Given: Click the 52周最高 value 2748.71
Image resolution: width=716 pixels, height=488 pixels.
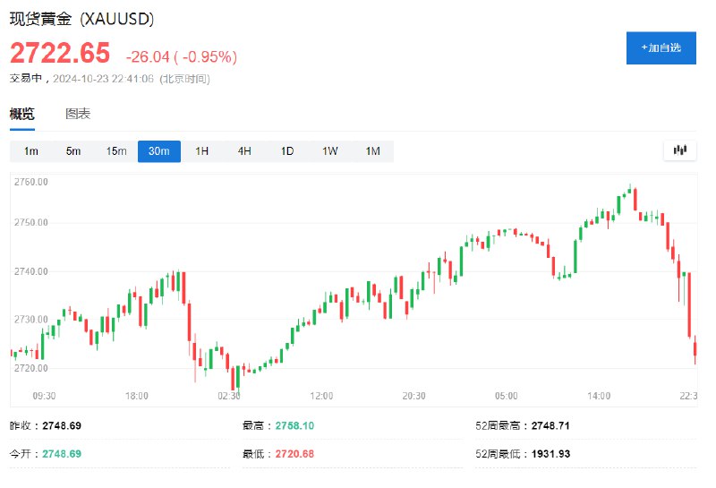Looking at the screenshot, I should click(550, 426).
